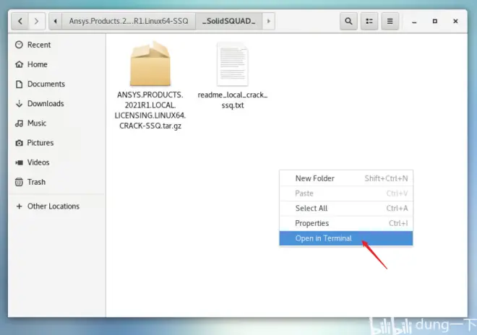Choose Open in Terminal context menu entry
This screenshot has width=477, height=335.
346,238
